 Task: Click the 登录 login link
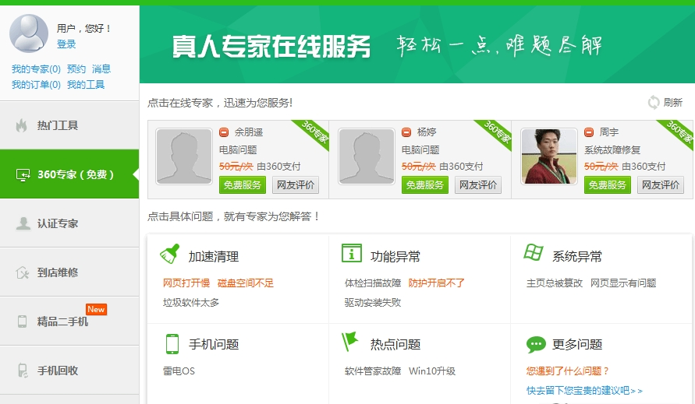coord(66,44)
